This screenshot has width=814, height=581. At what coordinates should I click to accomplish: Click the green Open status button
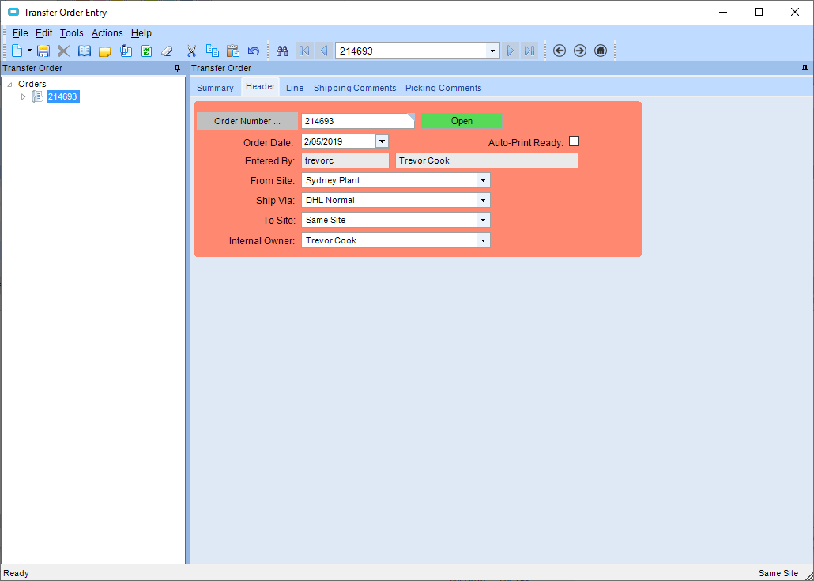tap(462, 121)
